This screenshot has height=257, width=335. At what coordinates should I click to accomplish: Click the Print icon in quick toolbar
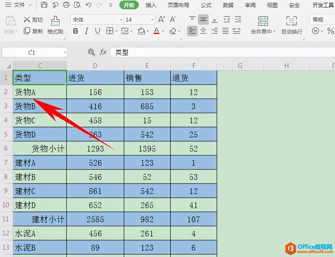click(66, 5)
